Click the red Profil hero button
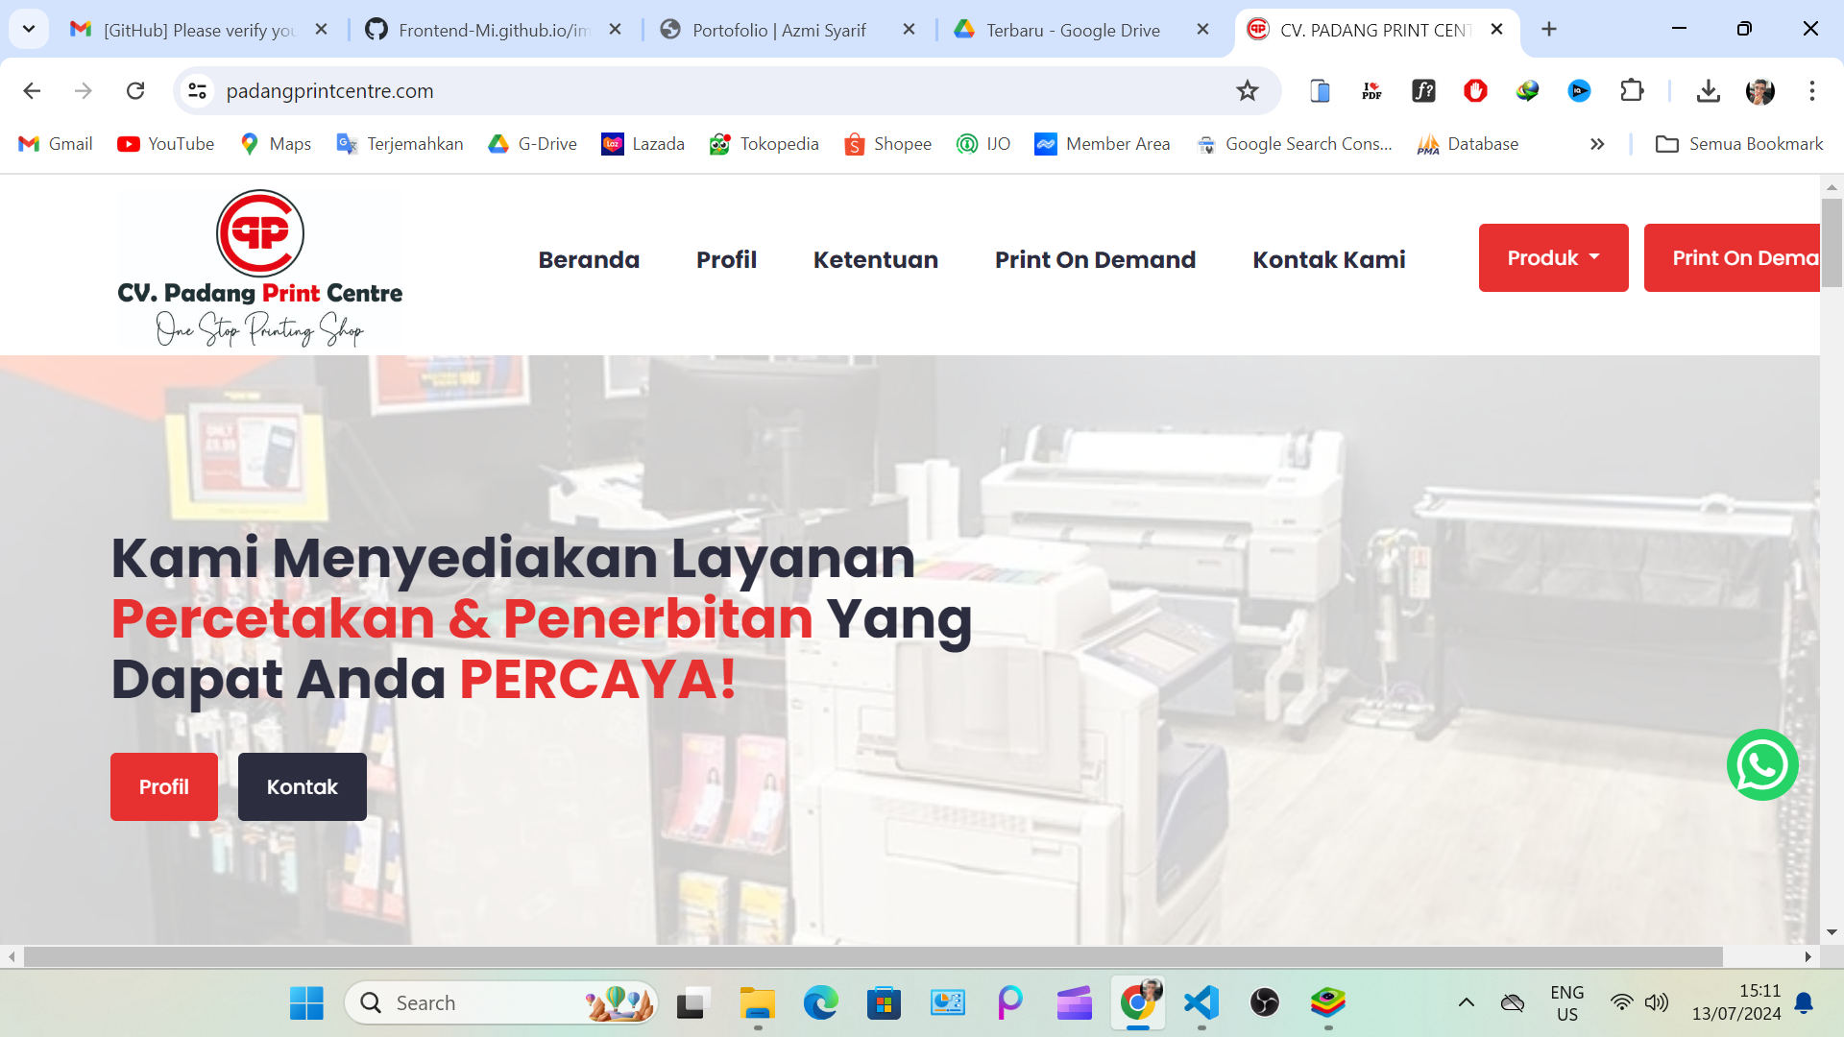The height and width of the screenshot is (1037, 1844). (164, 786)
